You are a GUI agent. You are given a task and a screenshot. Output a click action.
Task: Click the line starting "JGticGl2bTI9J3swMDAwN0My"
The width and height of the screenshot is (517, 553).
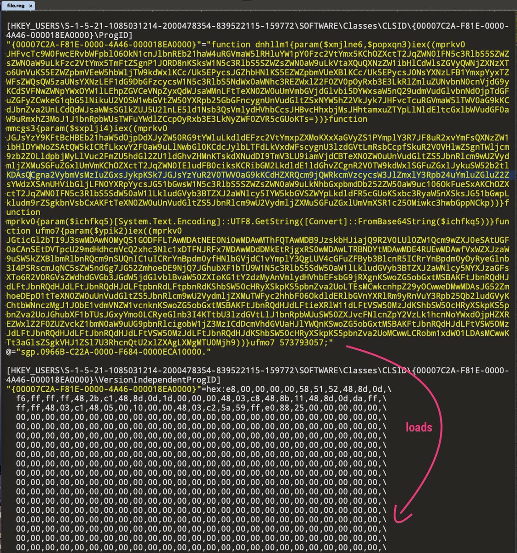pos(258,240)
